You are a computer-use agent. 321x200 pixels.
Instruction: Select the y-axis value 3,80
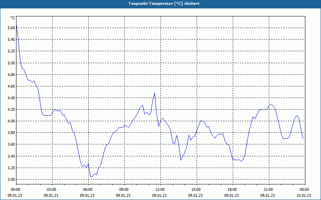11,133
